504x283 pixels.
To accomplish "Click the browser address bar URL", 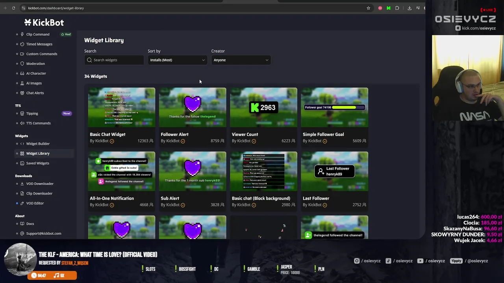I will 56,8.
